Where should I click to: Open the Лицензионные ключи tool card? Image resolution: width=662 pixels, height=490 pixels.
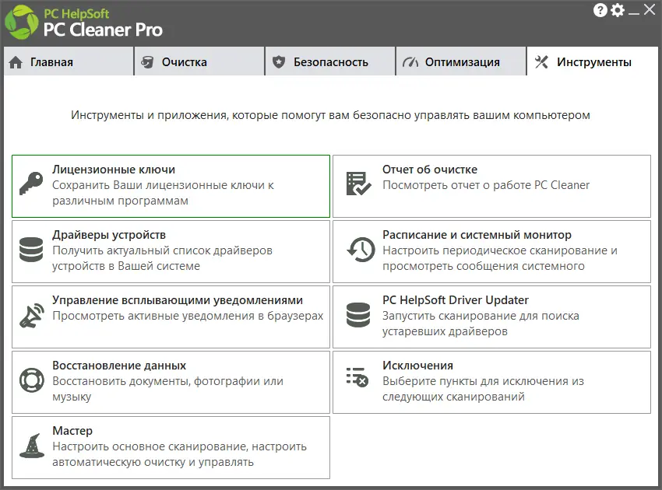coord(171,185)
